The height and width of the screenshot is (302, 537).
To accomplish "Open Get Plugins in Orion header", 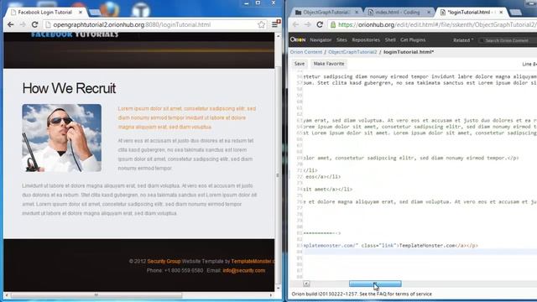I will [x=413, y=40].
